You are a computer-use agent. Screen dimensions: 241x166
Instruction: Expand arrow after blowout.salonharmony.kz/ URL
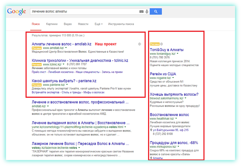click(x=186, y=98)
